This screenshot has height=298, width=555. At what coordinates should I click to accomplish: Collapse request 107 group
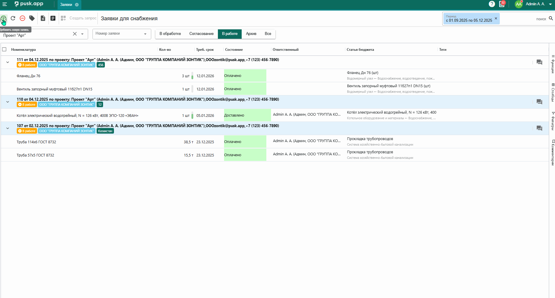[8, 128]
